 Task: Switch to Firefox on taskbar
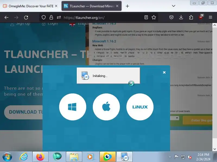(x=40, y=157)
